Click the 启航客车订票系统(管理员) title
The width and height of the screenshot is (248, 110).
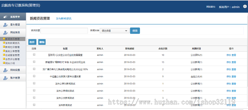(x=21, y=5)
